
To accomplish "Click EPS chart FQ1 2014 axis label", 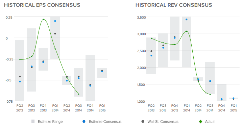I will point(55,108).
